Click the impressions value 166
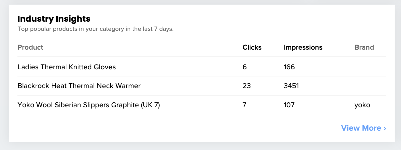401x150 pixels. pos(289,67)
